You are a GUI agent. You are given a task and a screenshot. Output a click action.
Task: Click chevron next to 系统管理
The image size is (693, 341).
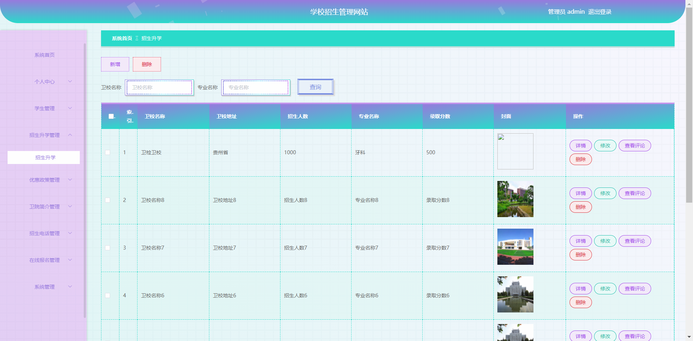click(70, 286)
